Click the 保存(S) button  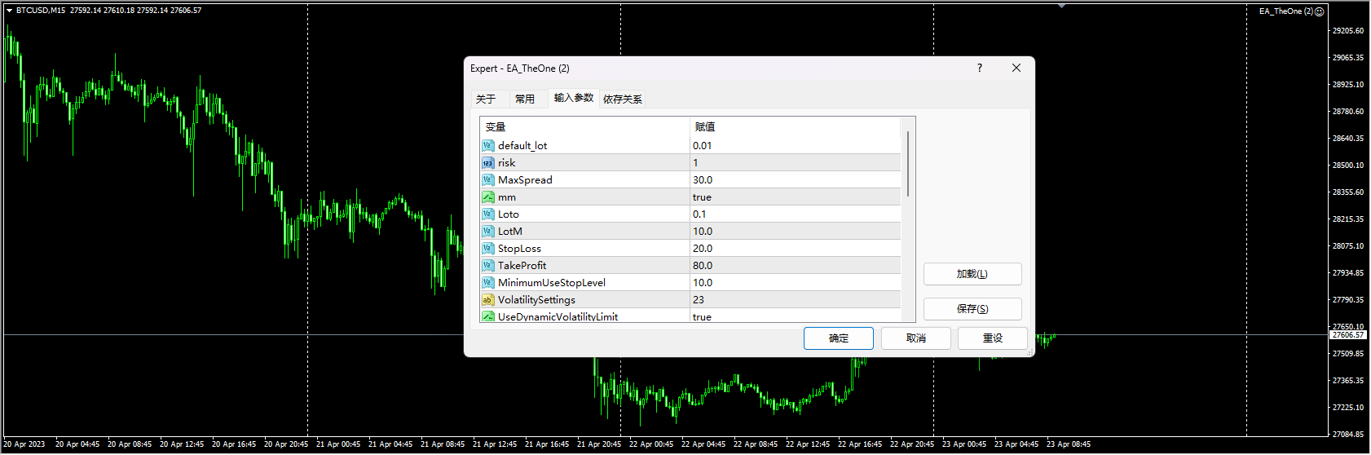pyautogui.click(x=972, y=309)
